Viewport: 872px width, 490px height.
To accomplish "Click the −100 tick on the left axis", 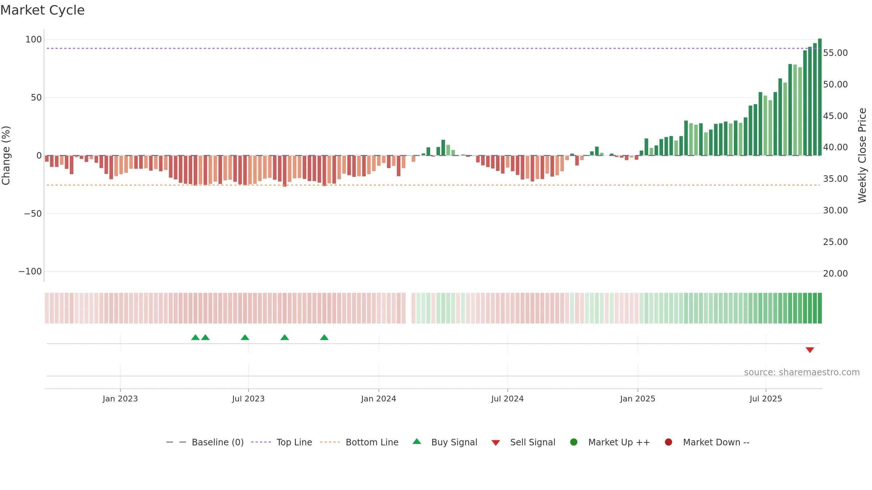I will coord(30,271).
